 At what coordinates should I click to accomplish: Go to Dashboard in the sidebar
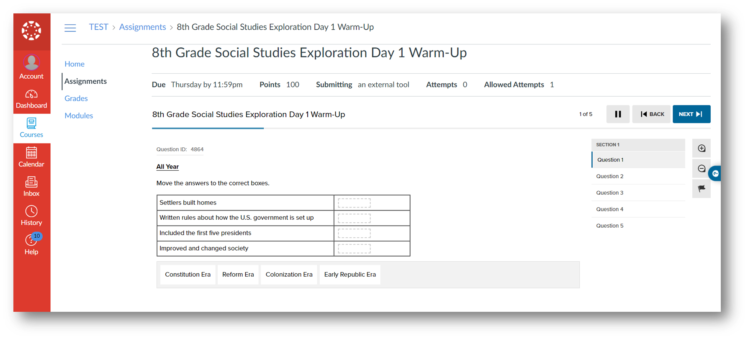[x=31, y=99]
